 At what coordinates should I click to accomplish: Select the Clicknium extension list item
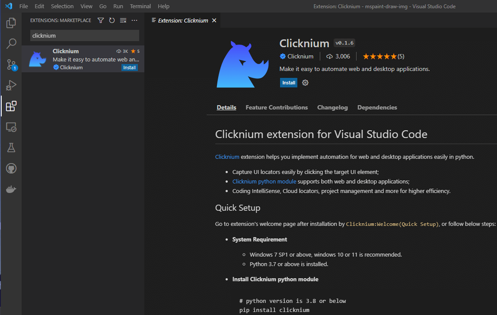click(83, 59)
